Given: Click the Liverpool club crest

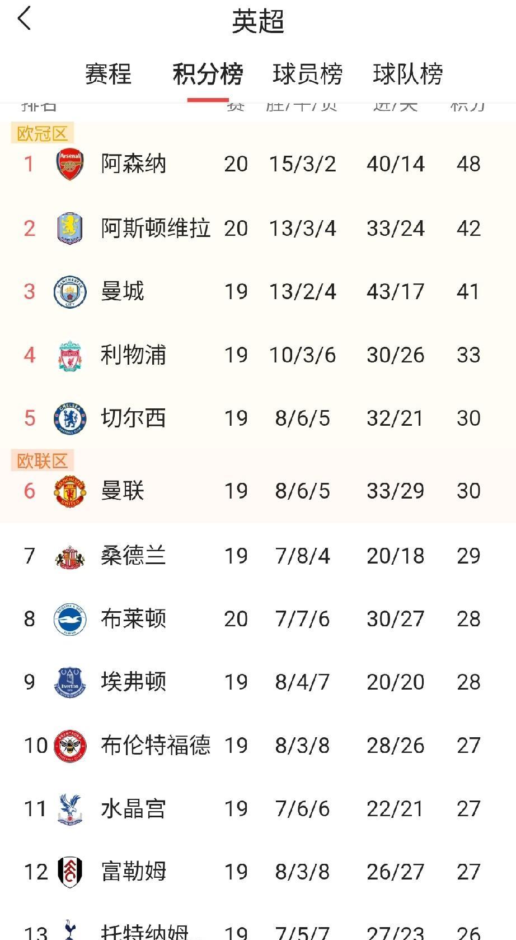Looking at the screenshot, I should pos(70,355).
